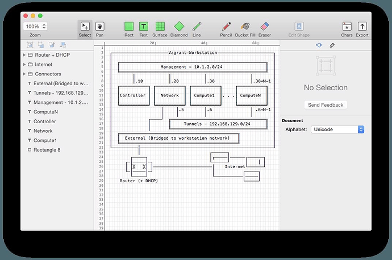Select the Bucket Fill tool

245,29
